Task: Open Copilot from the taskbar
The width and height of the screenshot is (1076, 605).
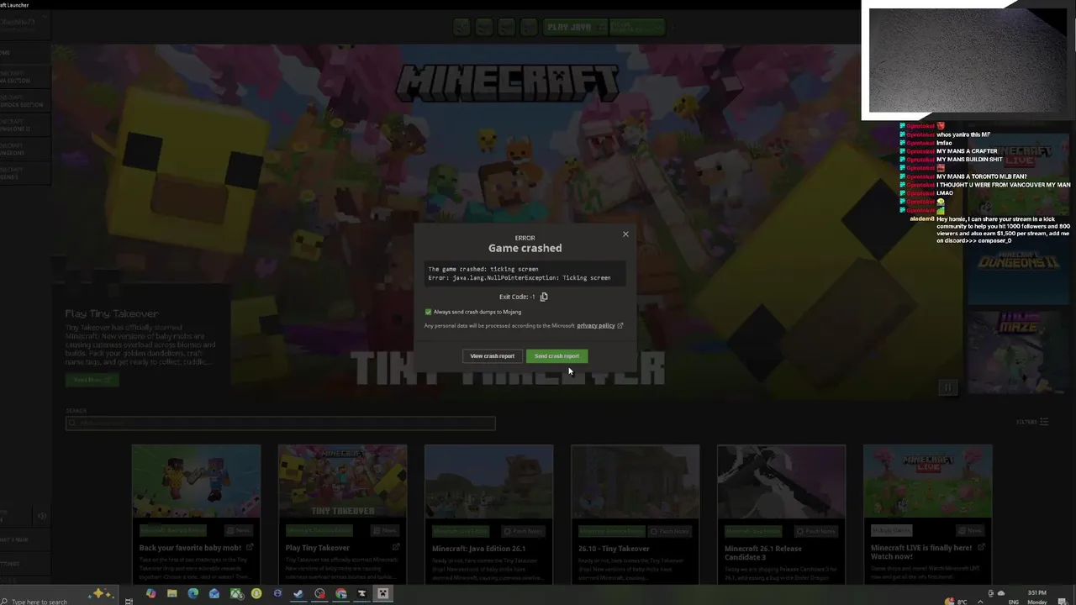Action: tap(150, 594)
